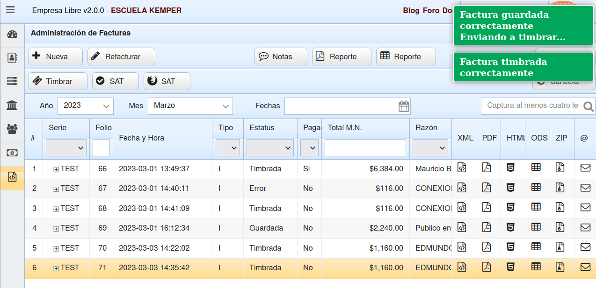Open HTML view for folio 66

pos(511,167)
